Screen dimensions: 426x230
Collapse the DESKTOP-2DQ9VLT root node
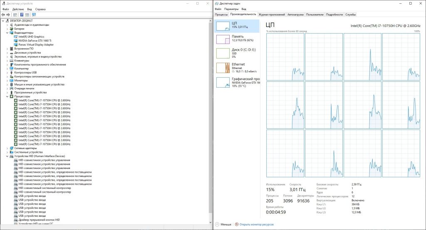point(3,21)
